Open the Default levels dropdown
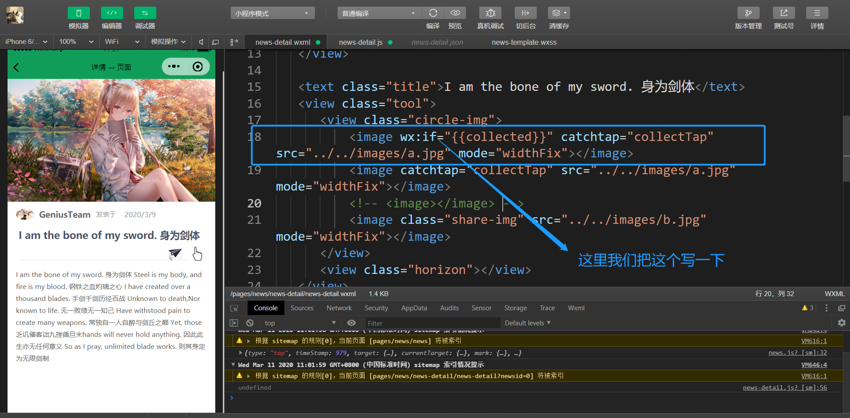 click(528, 323)
